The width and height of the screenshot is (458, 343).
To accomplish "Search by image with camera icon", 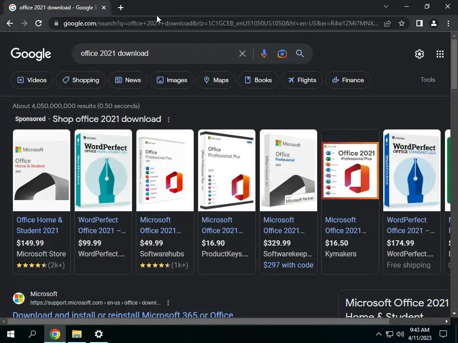I will tap(282, 54).
